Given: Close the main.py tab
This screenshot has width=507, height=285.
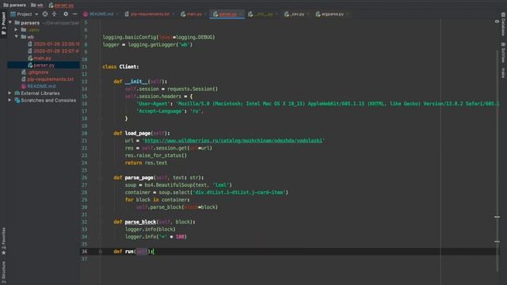Looking at the screenshot, I should [205, 14].
